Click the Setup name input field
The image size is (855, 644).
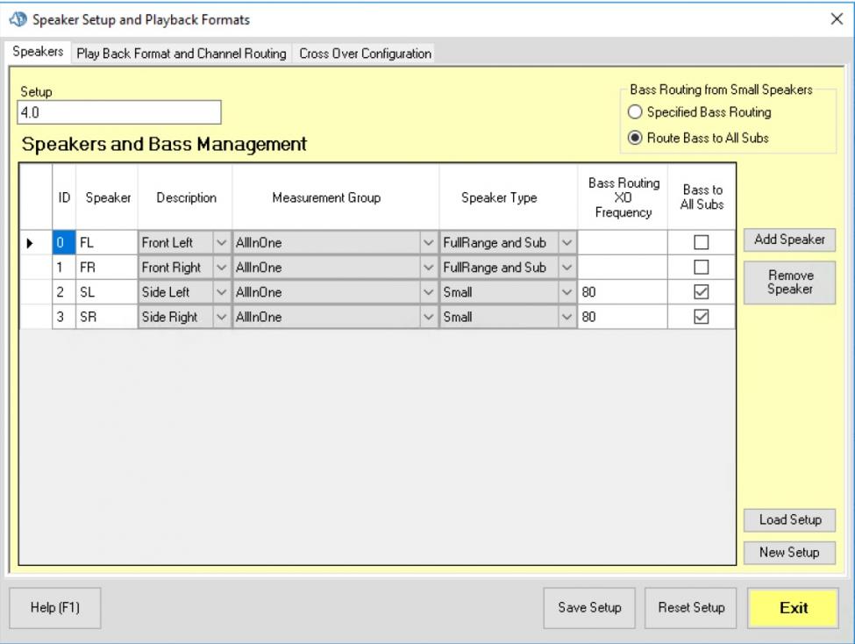pos(118,112)
